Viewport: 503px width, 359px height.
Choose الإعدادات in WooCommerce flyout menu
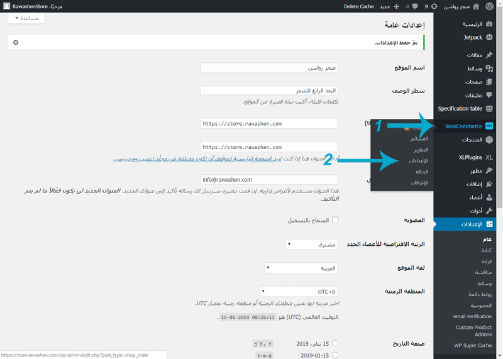pos(418,161)
